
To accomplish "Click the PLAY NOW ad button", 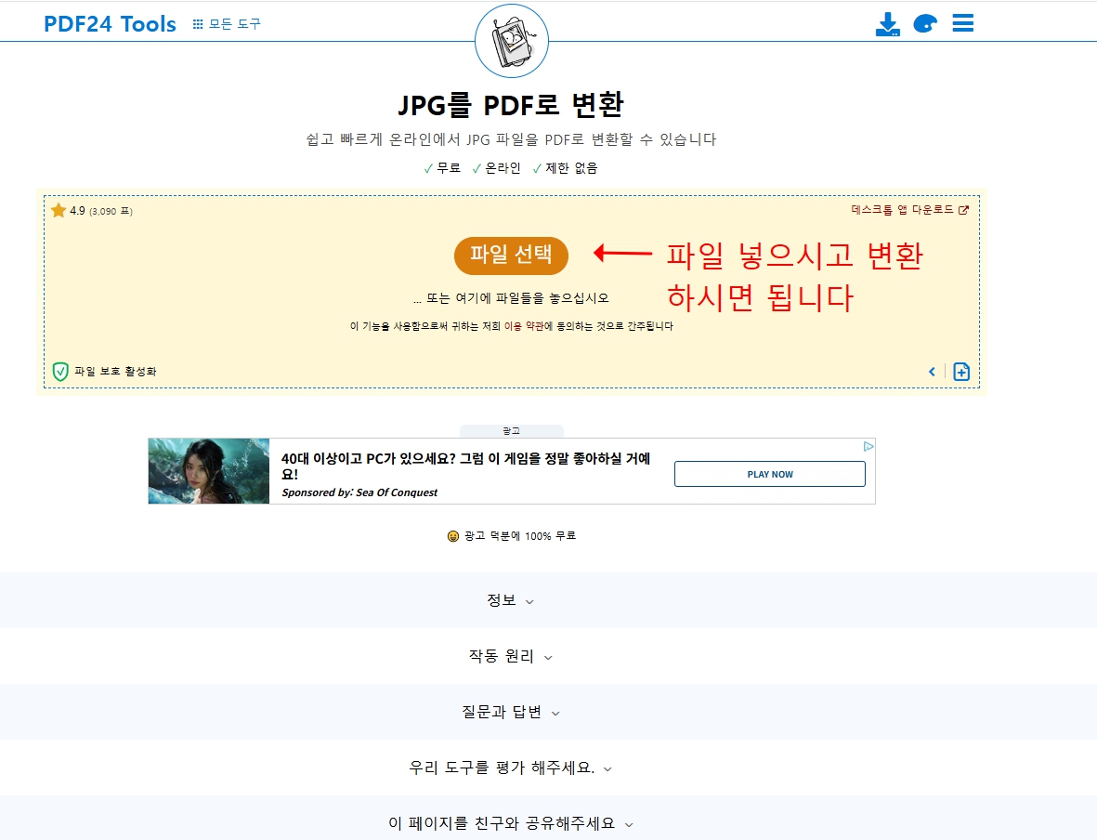I will tap(770, 474).
